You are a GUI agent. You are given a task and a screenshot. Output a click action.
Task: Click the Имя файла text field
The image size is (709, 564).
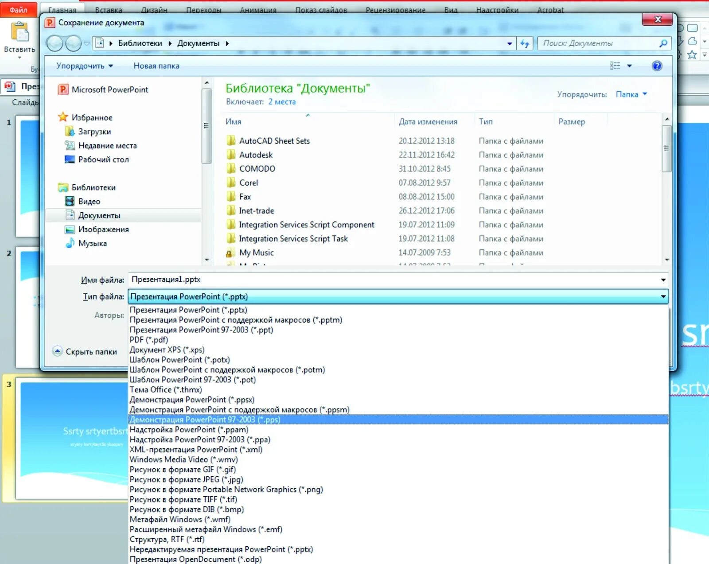398,280
